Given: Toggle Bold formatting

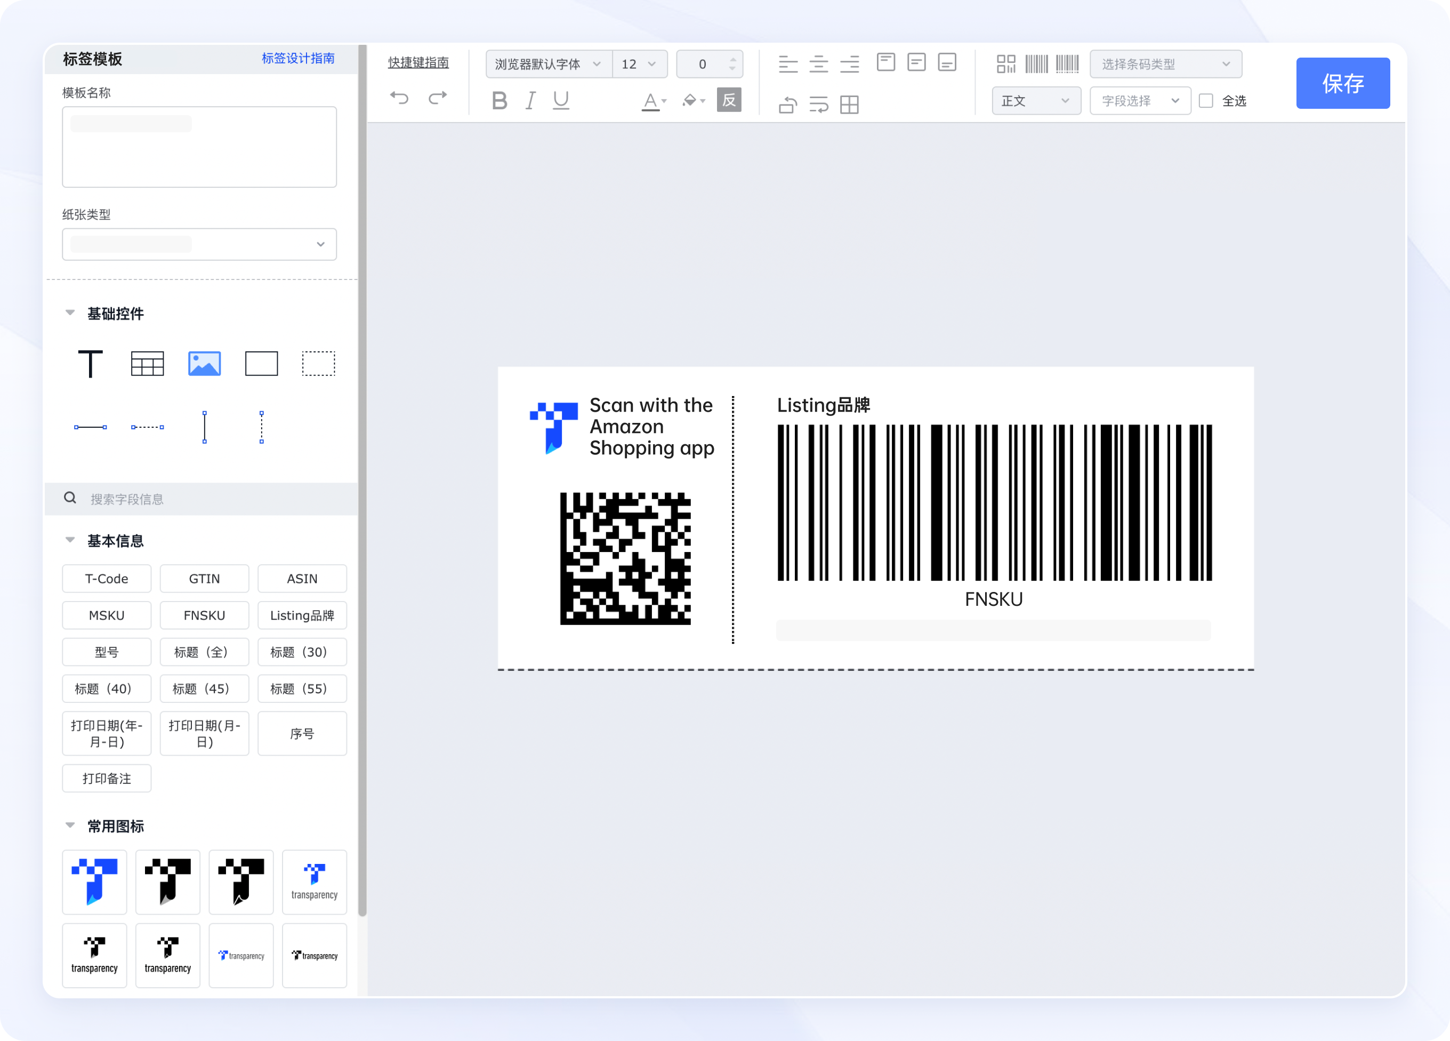Looking at the screenshot, I should click(x=500, y=100).
